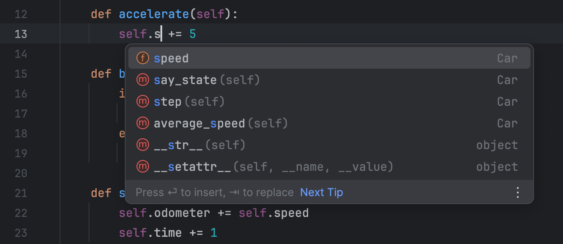
Task: Choose say_state(self) from the completion list
Action: pyautogui.click(x=206, y=80)
